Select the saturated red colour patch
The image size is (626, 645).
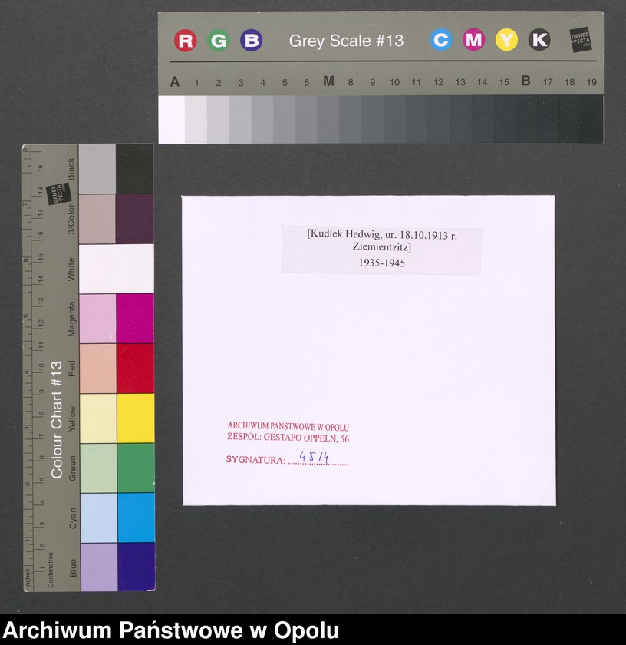tap(135, 368)
